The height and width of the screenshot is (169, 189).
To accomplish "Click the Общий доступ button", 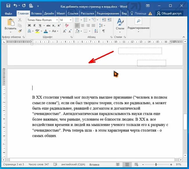I will [169, 13].
